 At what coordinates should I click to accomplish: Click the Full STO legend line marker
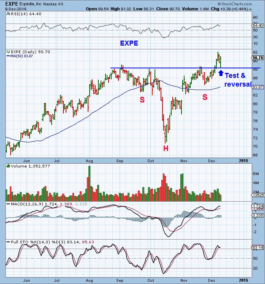click(8, 242)
